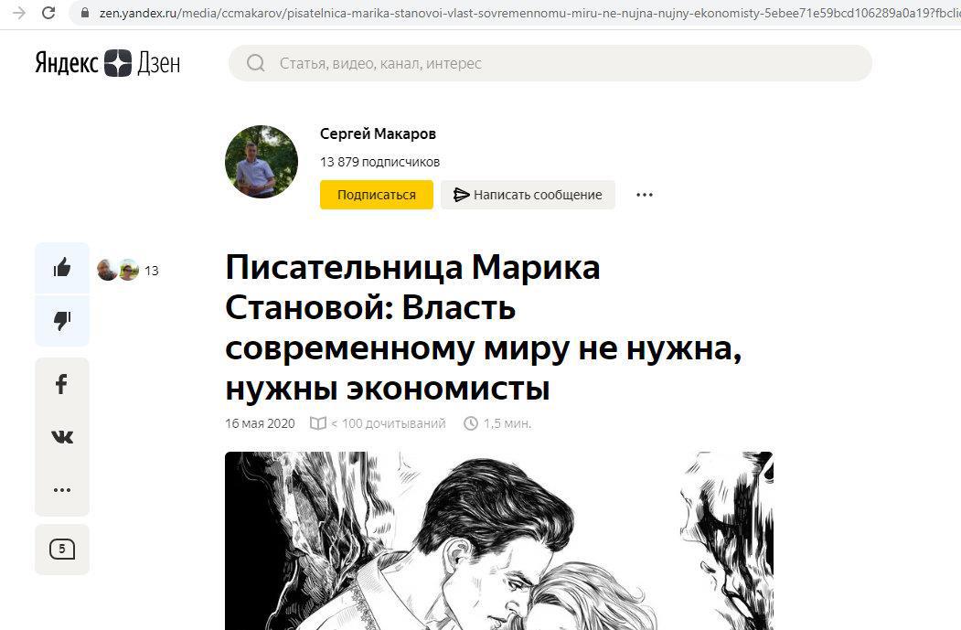Open the author name Сергей Макаров

pos(379,133)
